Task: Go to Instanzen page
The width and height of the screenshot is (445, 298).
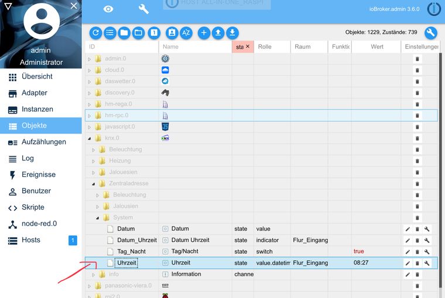Action: coord(41,109)
